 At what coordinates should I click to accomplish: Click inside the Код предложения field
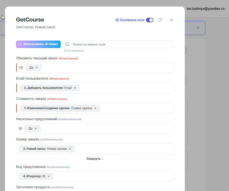(x=112, y=176)
